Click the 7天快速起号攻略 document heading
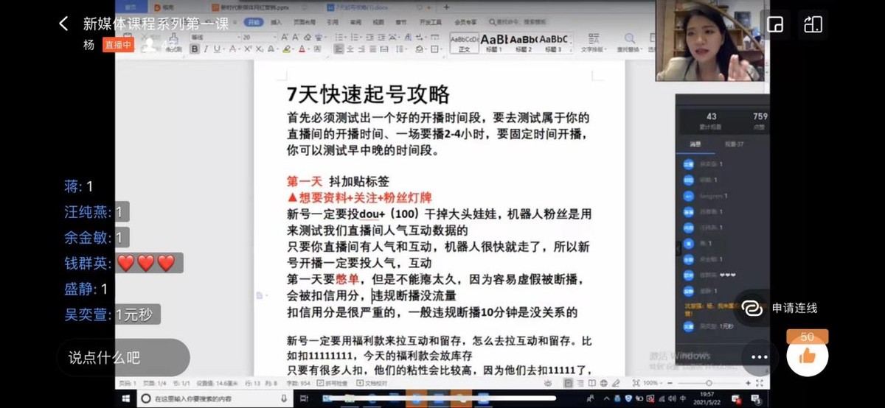 tap(368, 94)
